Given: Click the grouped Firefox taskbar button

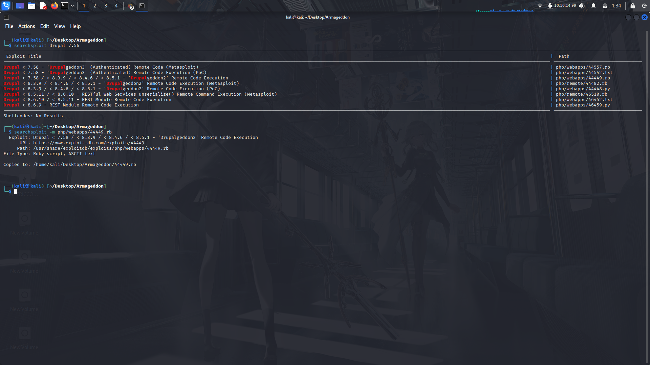Looking at the screenshot, I should click(x=131, y=6).
